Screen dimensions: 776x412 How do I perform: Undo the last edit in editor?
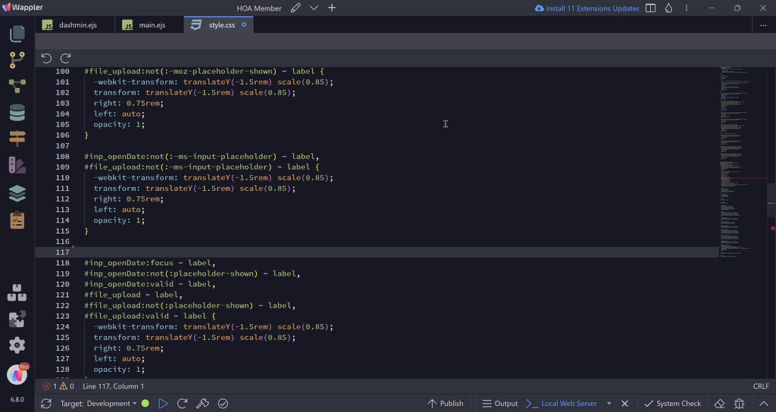tap(46, 58)
